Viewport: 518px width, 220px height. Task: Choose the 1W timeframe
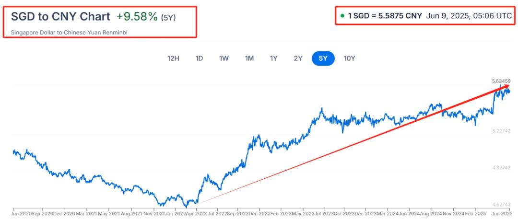click(224, 58)
